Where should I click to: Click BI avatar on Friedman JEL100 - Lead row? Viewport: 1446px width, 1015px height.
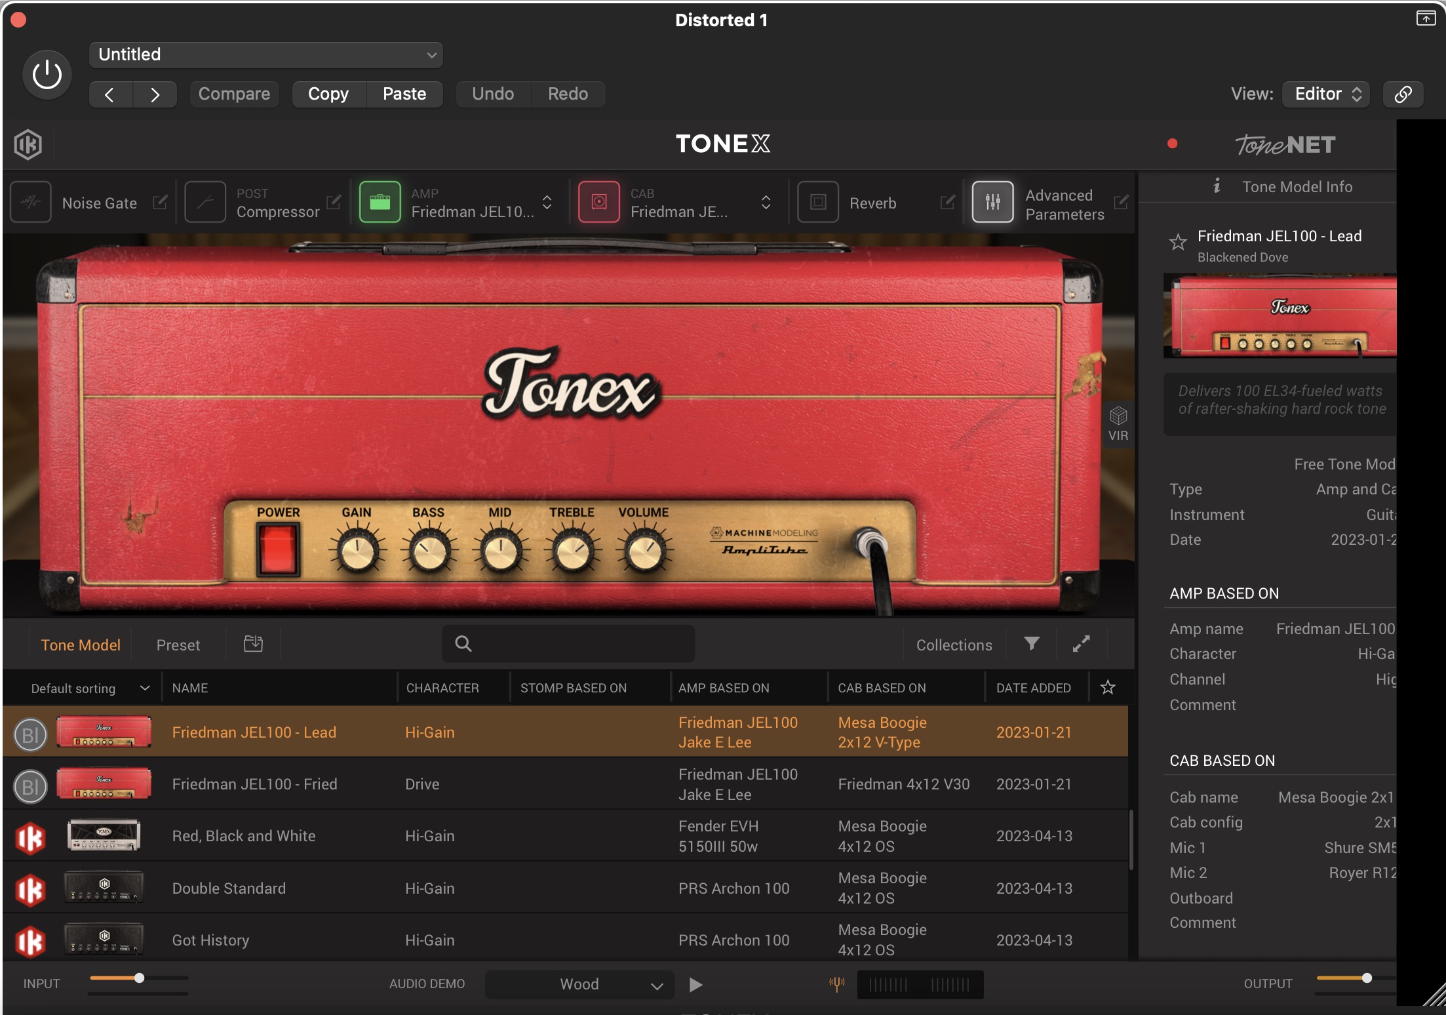30,735
